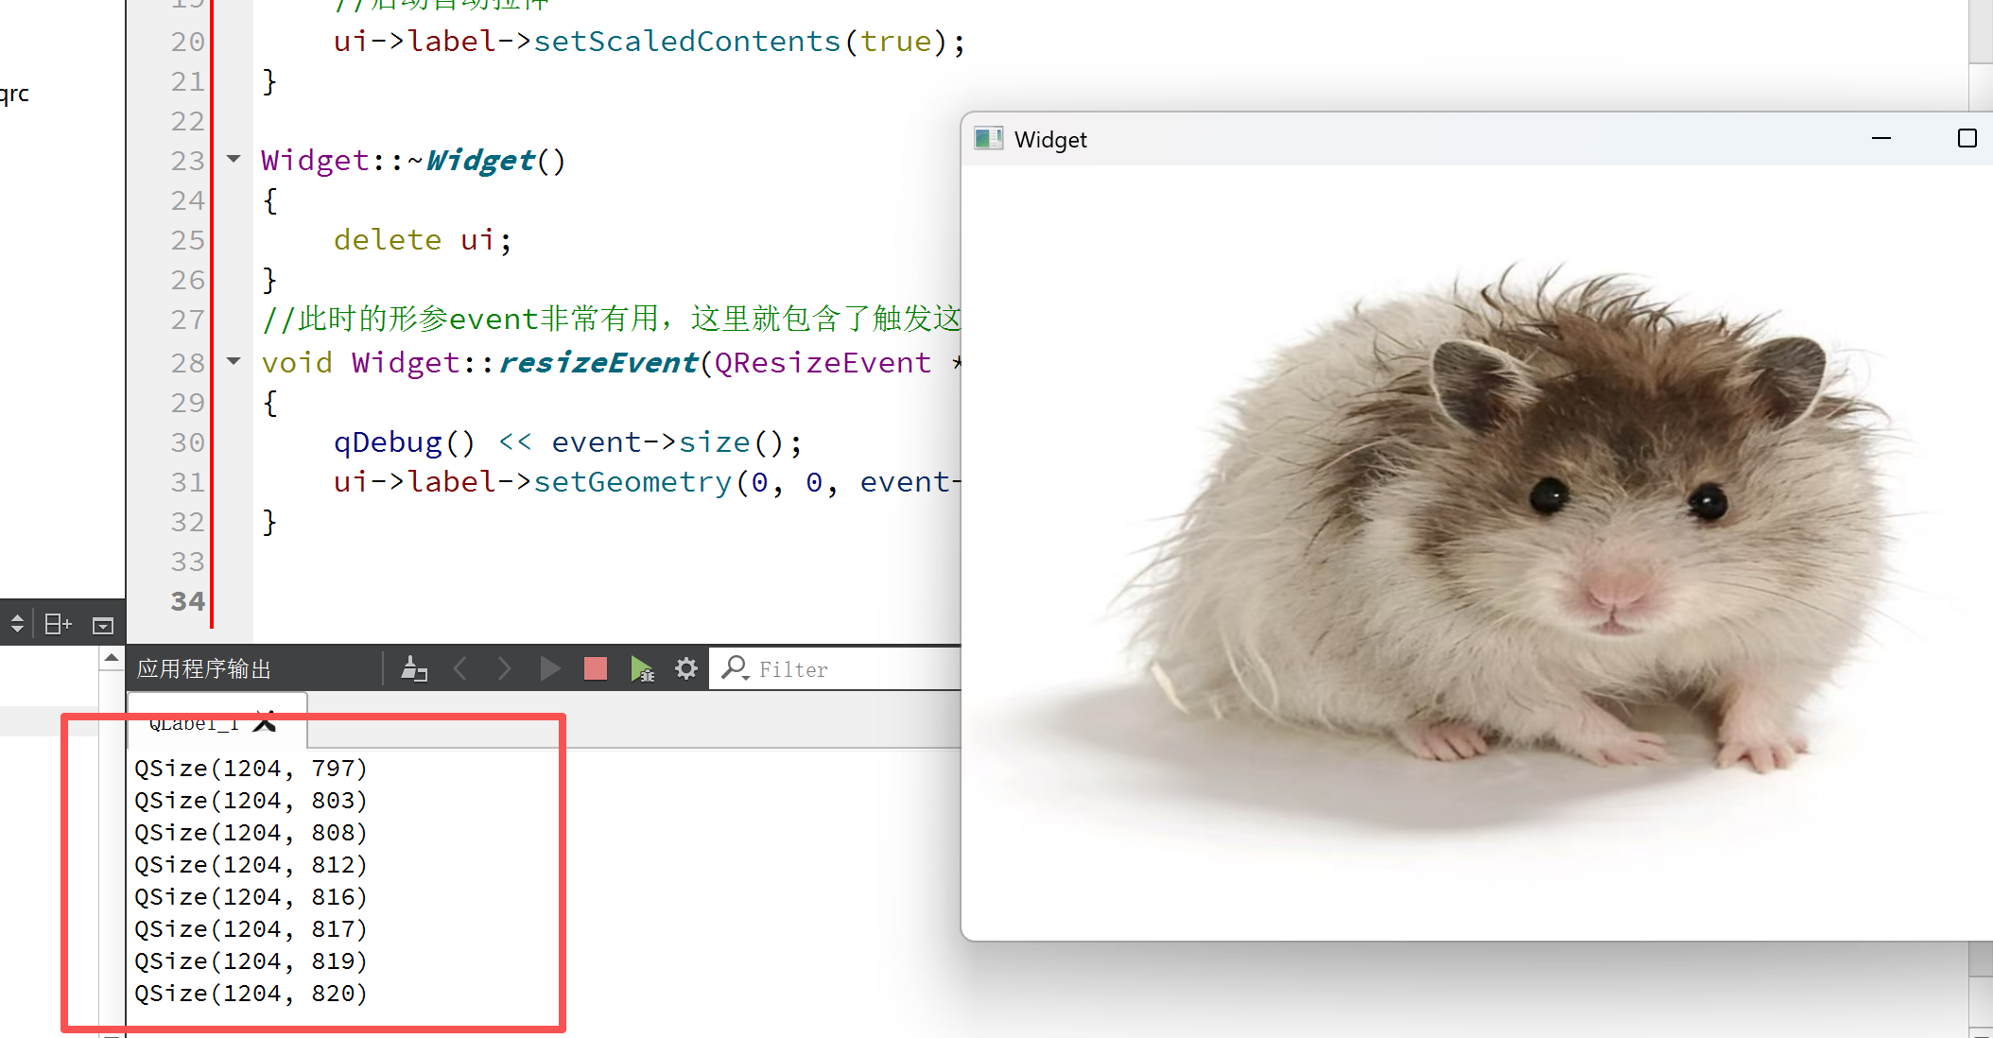
Task: Minimize the Widget window
Action: pos(1881,139)
